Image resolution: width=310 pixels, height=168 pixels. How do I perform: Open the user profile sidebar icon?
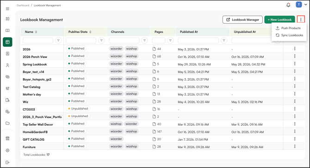7,65
